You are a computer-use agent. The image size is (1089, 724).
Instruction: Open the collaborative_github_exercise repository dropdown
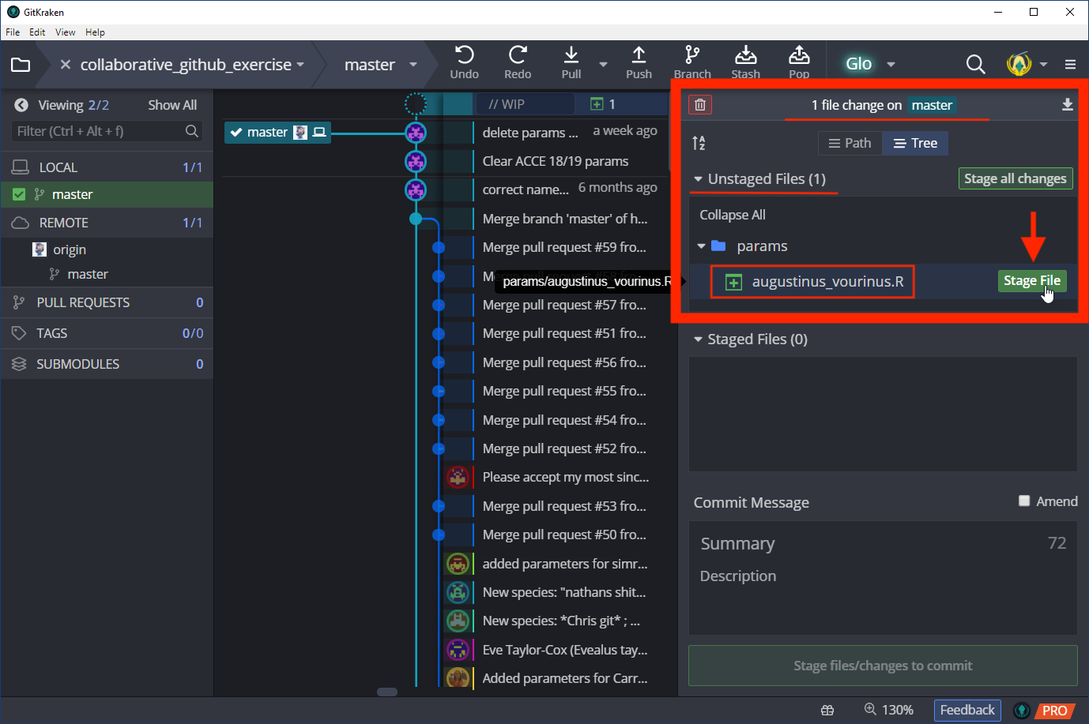point(300,65)
